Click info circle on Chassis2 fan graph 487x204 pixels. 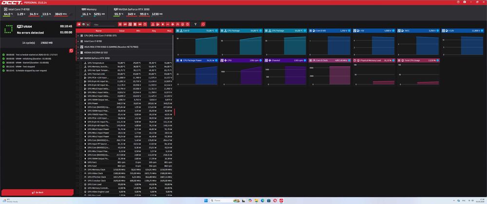point(305,60)
